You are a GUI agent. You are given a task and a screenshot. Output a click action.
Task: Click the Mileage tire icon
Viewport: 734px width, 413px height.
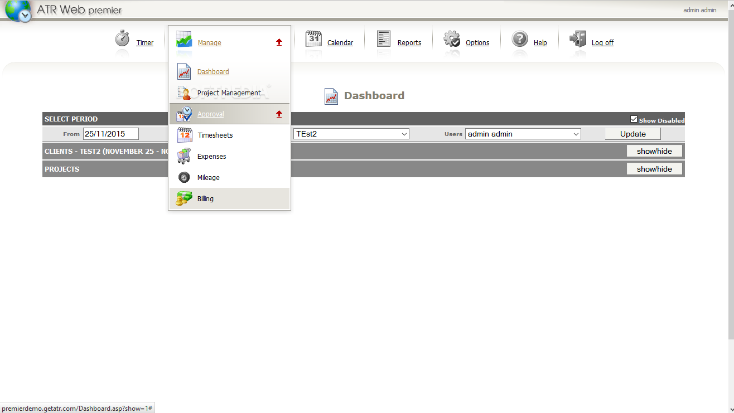point(184,177)
